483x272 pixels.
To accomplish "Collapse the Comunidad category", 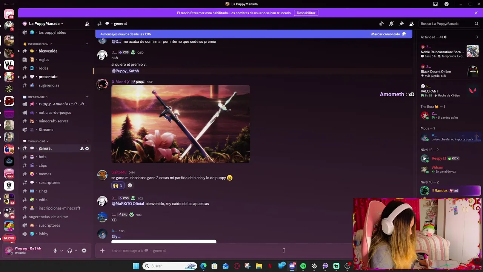I will [36, 141].
